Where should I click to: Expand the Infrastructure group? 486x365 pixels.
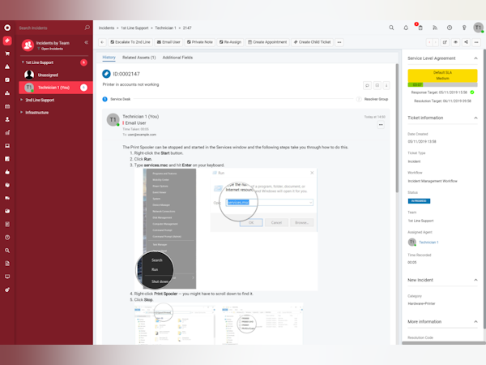21,113
